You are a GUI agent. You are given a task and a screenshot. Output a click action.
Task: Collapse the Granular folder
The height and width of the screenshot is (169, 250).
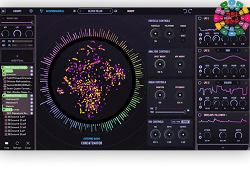pyautogui.click(x=4, y=74)
